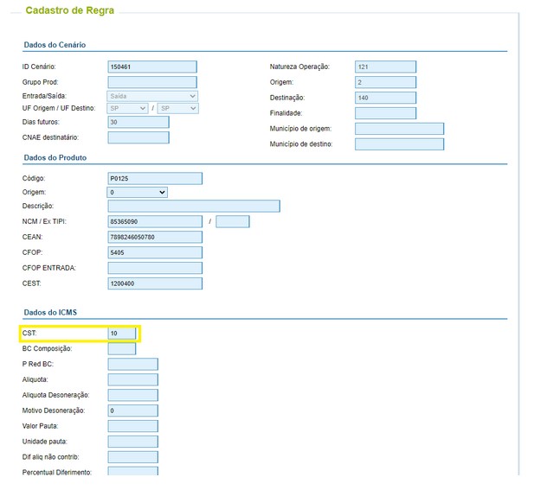534x490 pixels.
Task: Click the Dias futuros field
Action: 138,122
